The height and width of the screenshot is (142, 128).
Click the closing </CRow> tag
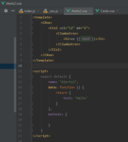pyautogui.click(x=47, y=55)
